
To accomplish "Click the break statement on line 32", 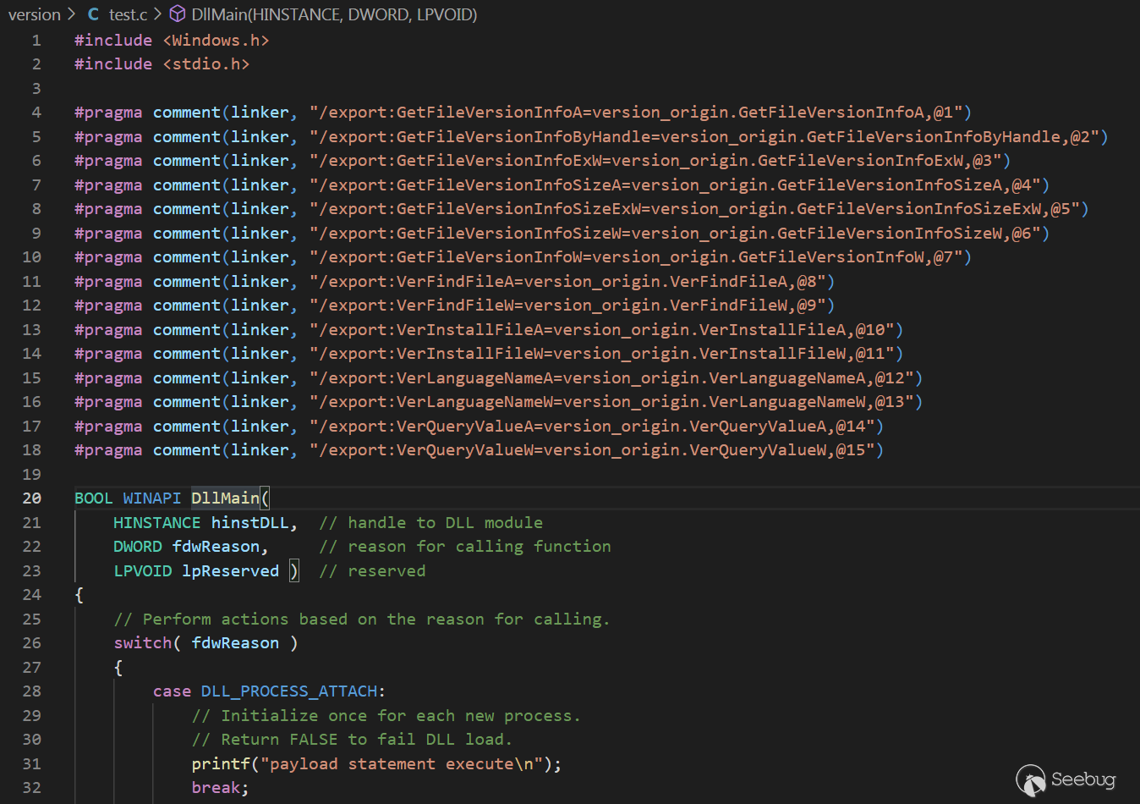I will click(x=216, y=788).
